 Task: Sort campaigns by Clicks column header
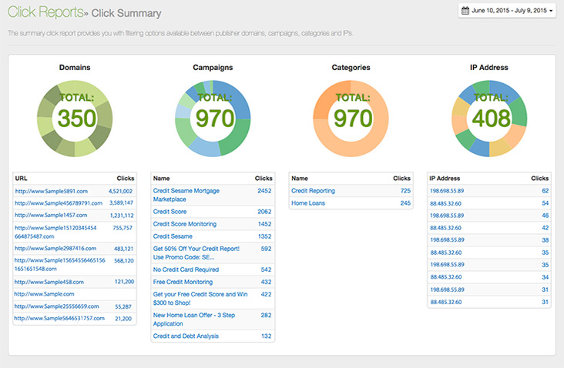click(263, 178)
